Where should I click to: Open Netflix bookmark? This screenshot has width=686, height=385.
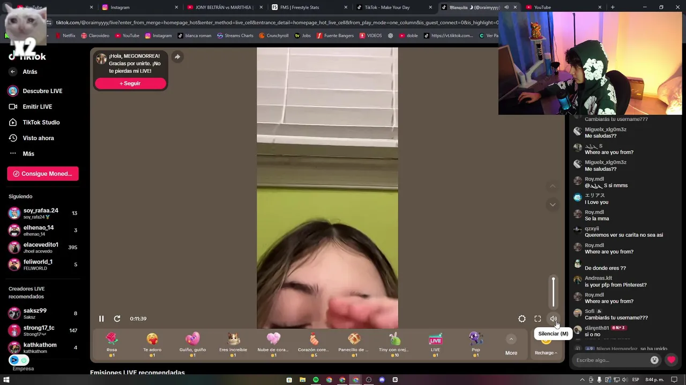[65, 36]
